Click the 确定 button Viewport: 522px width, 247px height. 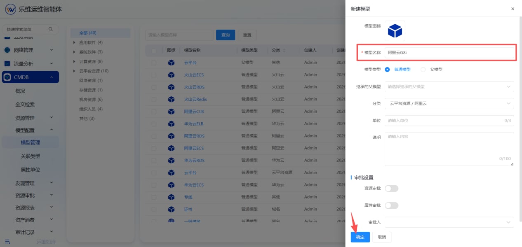coord(360,237)
